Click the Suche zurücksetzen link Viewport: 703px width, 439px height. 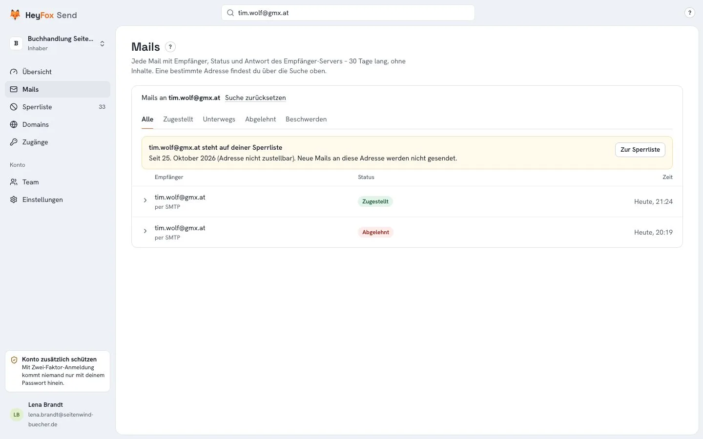coord(255,98)
